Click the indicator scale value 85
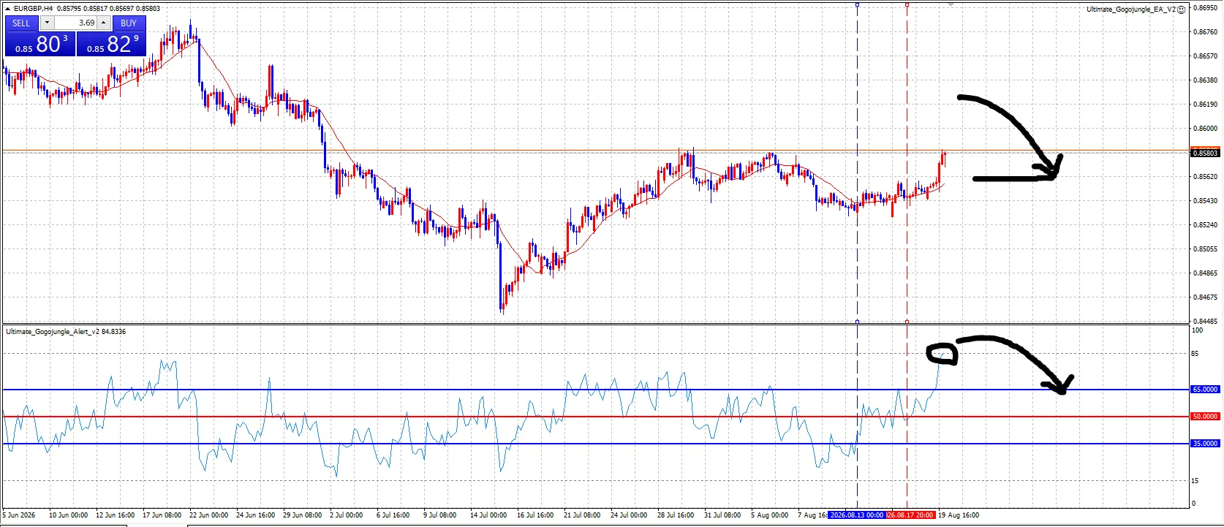This screenshot has height=527, width=1224. 1195,354
